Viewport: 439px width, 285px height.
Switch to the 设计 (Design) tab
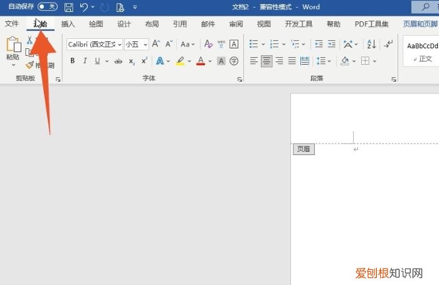[124, 24]
